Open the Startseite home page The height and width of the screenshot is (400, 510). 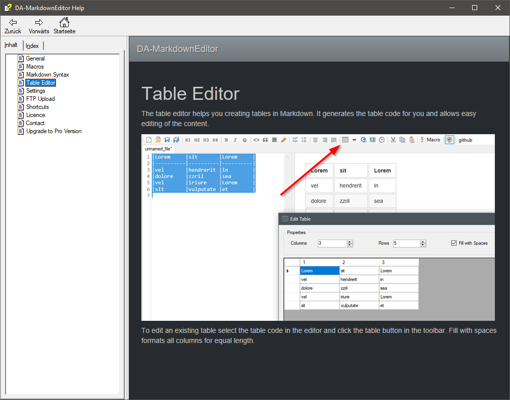coord(65,26)
